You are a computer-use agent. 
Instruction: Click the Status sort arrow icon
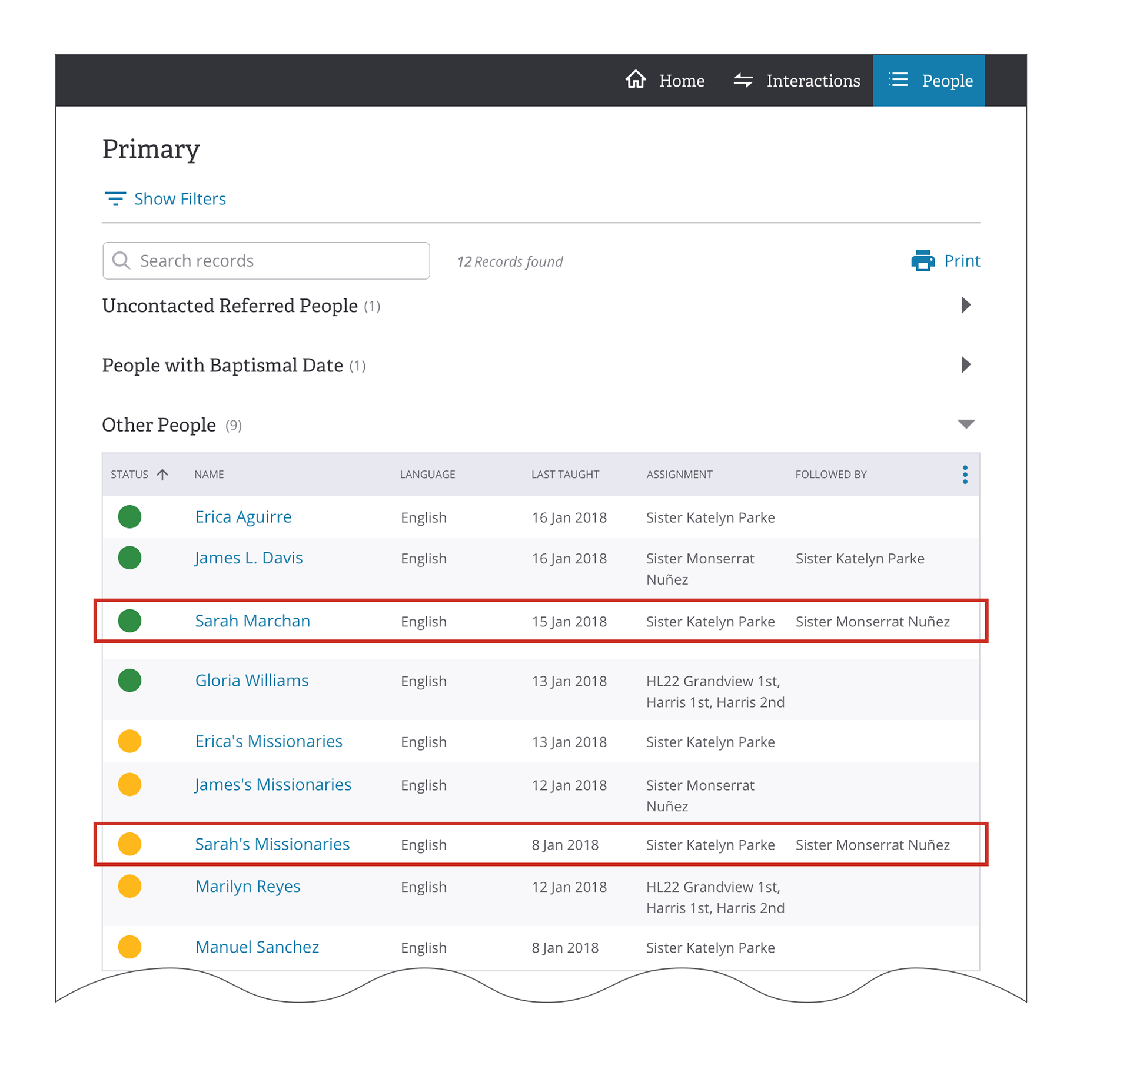(x=162, y=475)
